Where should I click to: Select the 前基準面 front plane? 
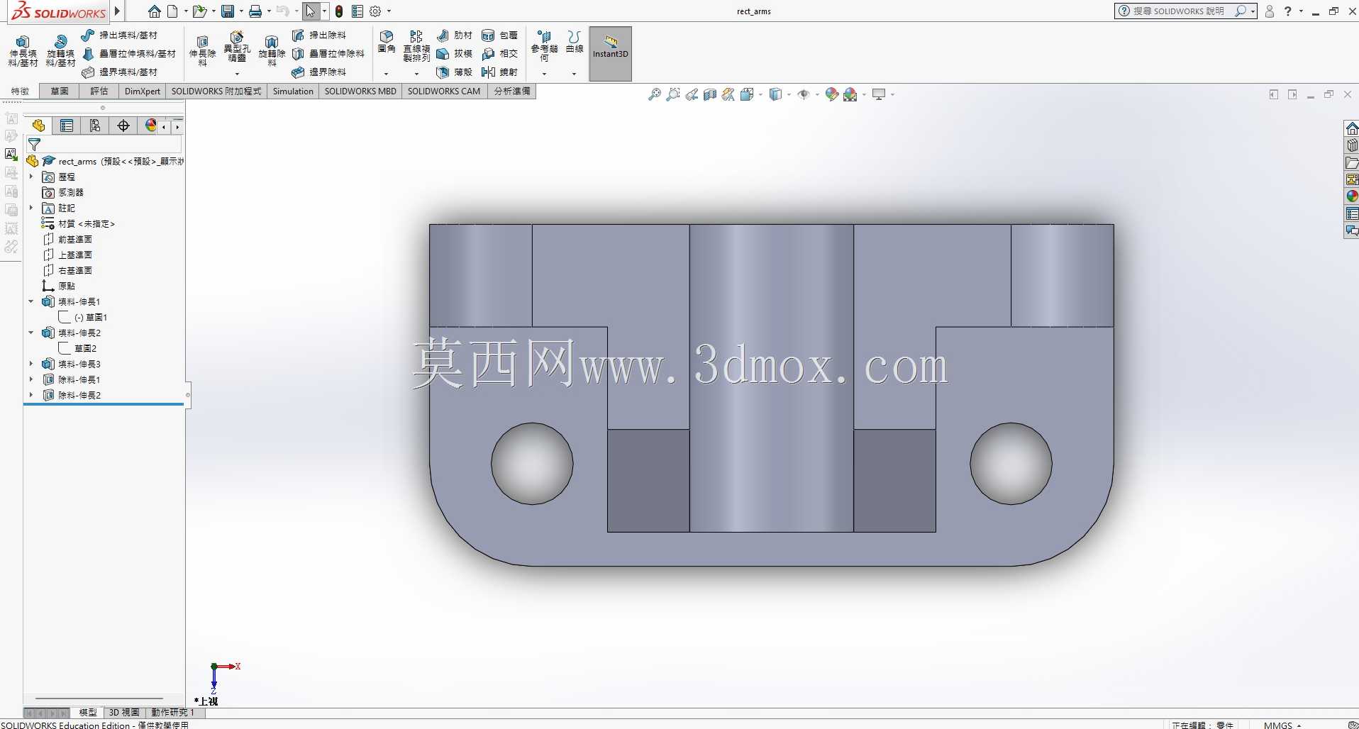coord(68,239)
